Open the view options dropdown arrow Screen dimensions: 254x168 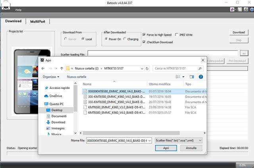click(x=183, y=77)
